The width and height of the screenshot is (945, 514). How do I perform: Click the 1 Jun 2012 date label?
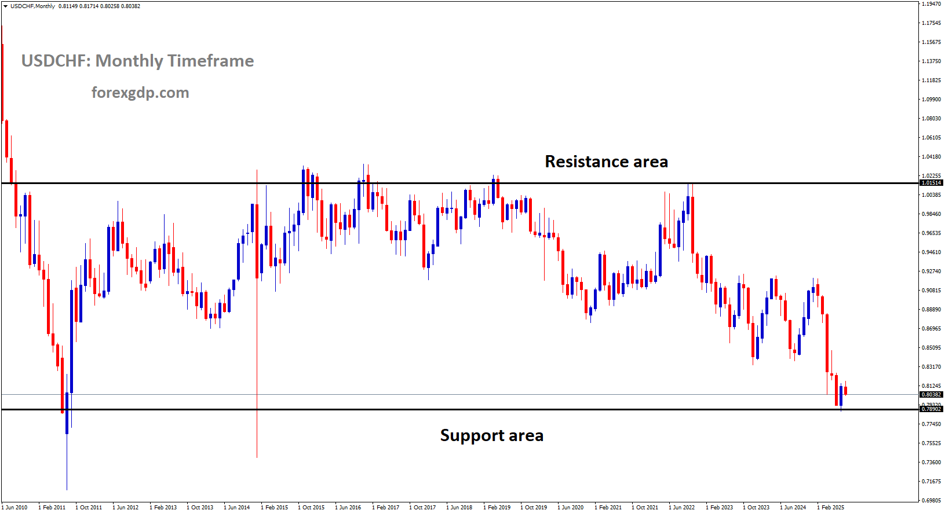click(126, 508)
